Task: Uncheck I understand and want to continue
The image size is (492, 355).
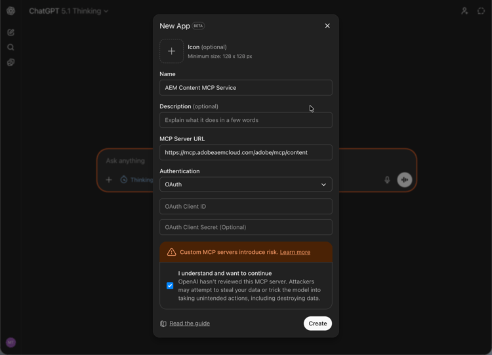Action: click(x=170, y=285)
